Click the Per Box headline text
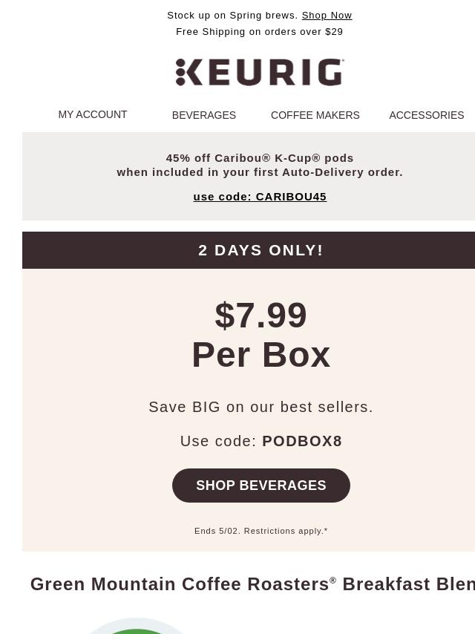This screenshot has height=634, width=475. (261, 355)
